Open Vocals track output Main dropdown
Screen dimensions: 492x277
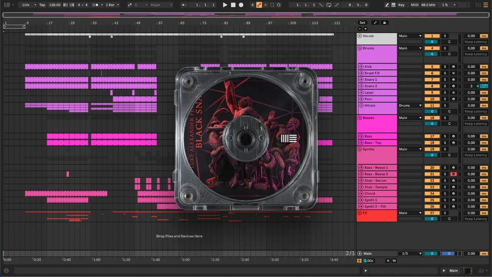(410, 36)
